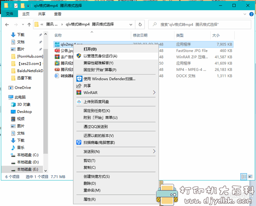Viewport: 256px width, 206px height.
Task: Select 此电脑 in navigation pane
Action: tap(20, 97)
